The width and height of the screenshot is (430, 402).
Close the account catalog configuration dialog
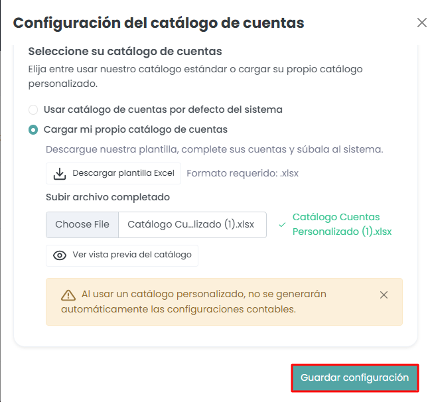421,23
